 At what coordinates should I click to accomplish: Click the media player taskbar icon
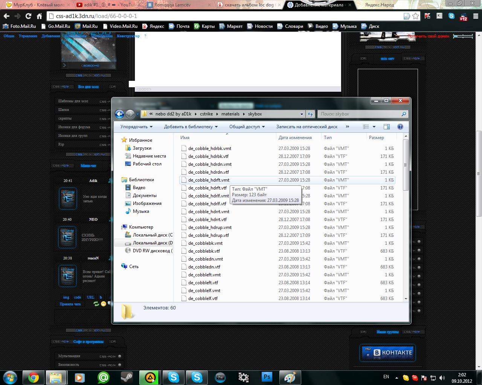point(79,377)
